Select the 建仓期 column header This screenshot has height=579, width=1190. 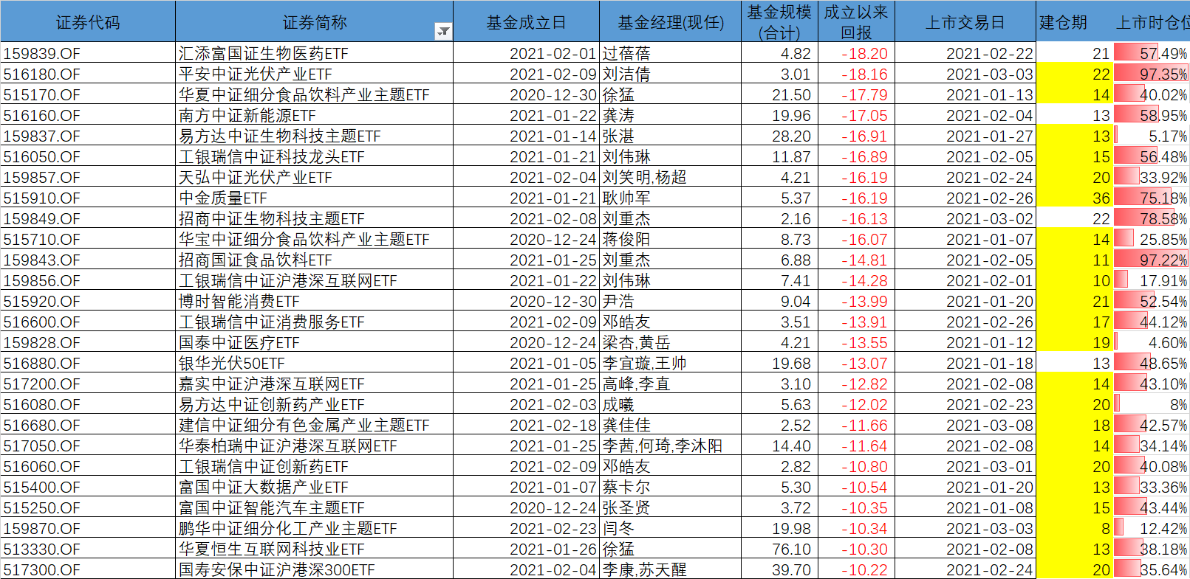(1063, 21)
